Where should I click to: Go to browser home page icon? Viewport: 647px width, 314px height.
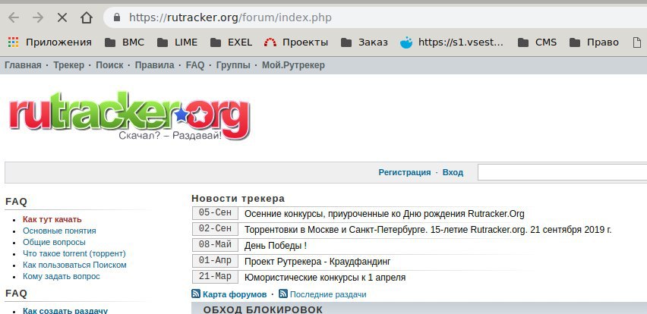(x=87, y=17)
